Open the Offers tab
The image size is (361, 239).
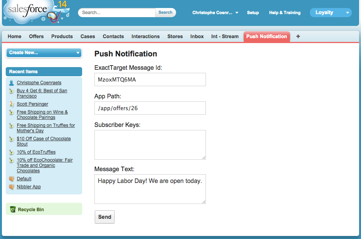tap(36, 36)
